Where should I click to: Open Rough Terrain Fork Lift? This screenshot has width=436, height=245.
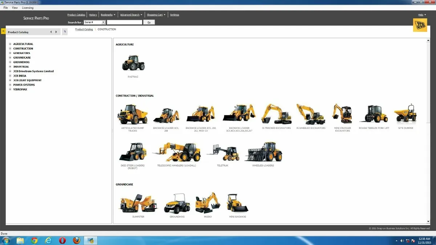point(374,114)
